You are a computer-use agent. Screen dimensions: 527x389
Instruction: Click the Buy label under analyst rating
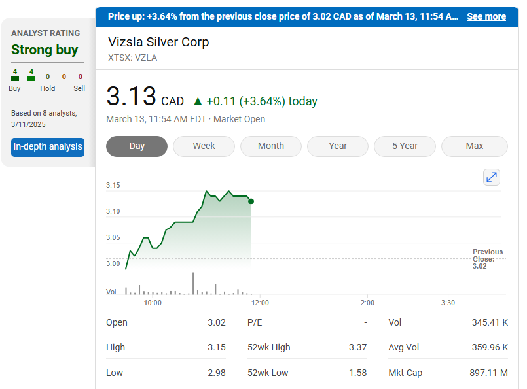(14, 88)
